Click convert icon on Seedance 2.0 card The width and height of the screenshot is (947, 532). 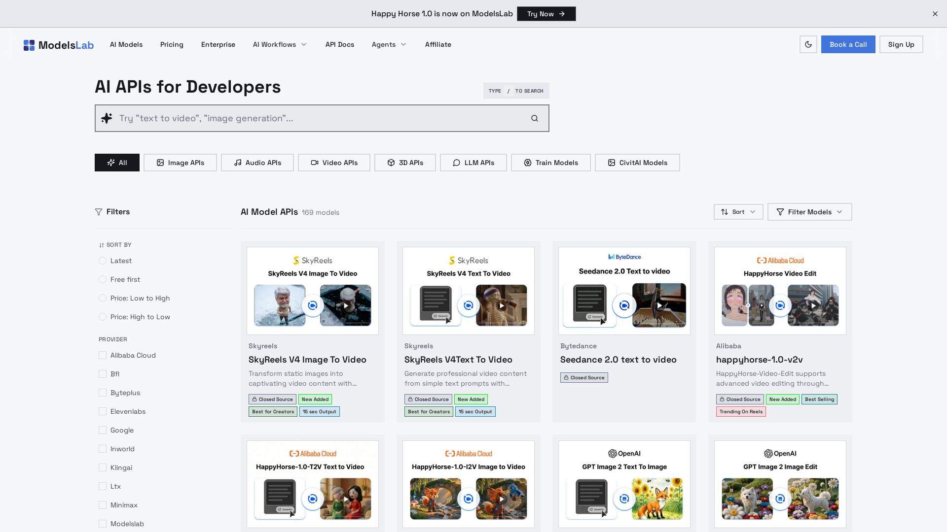624,305
